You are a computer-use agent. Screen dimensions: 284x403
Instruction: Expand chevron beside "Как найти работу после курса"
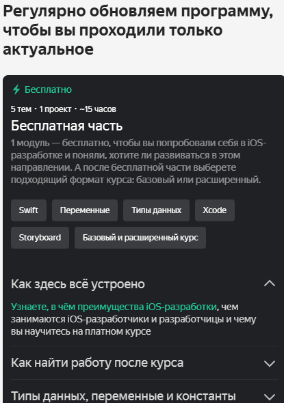270,363
